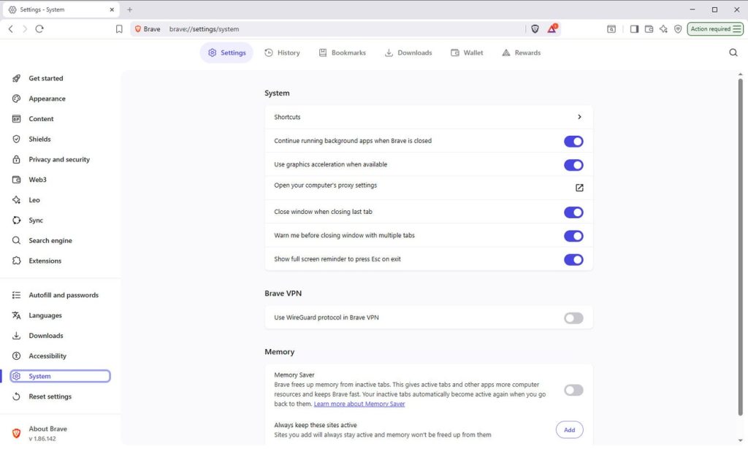This screenshot has width=748, height=449.
Task: Open Content settings in sidebar
Action: [x=41, y=119]
